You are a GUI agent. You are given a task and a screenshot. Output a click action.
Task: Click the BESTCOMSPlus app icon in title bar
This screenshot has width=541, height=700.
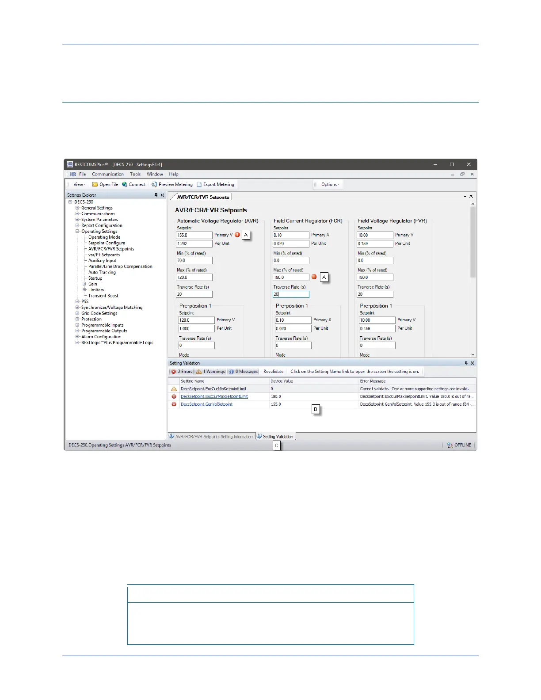pos(70,164)
